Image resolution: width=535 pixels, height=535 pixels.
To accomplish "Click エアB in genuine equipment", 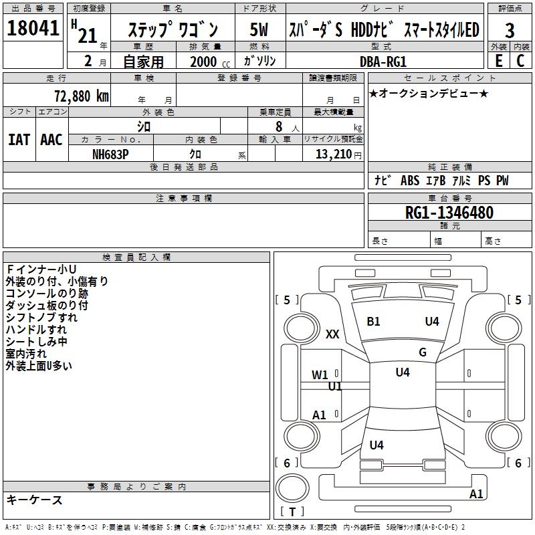I will point(436,180).
